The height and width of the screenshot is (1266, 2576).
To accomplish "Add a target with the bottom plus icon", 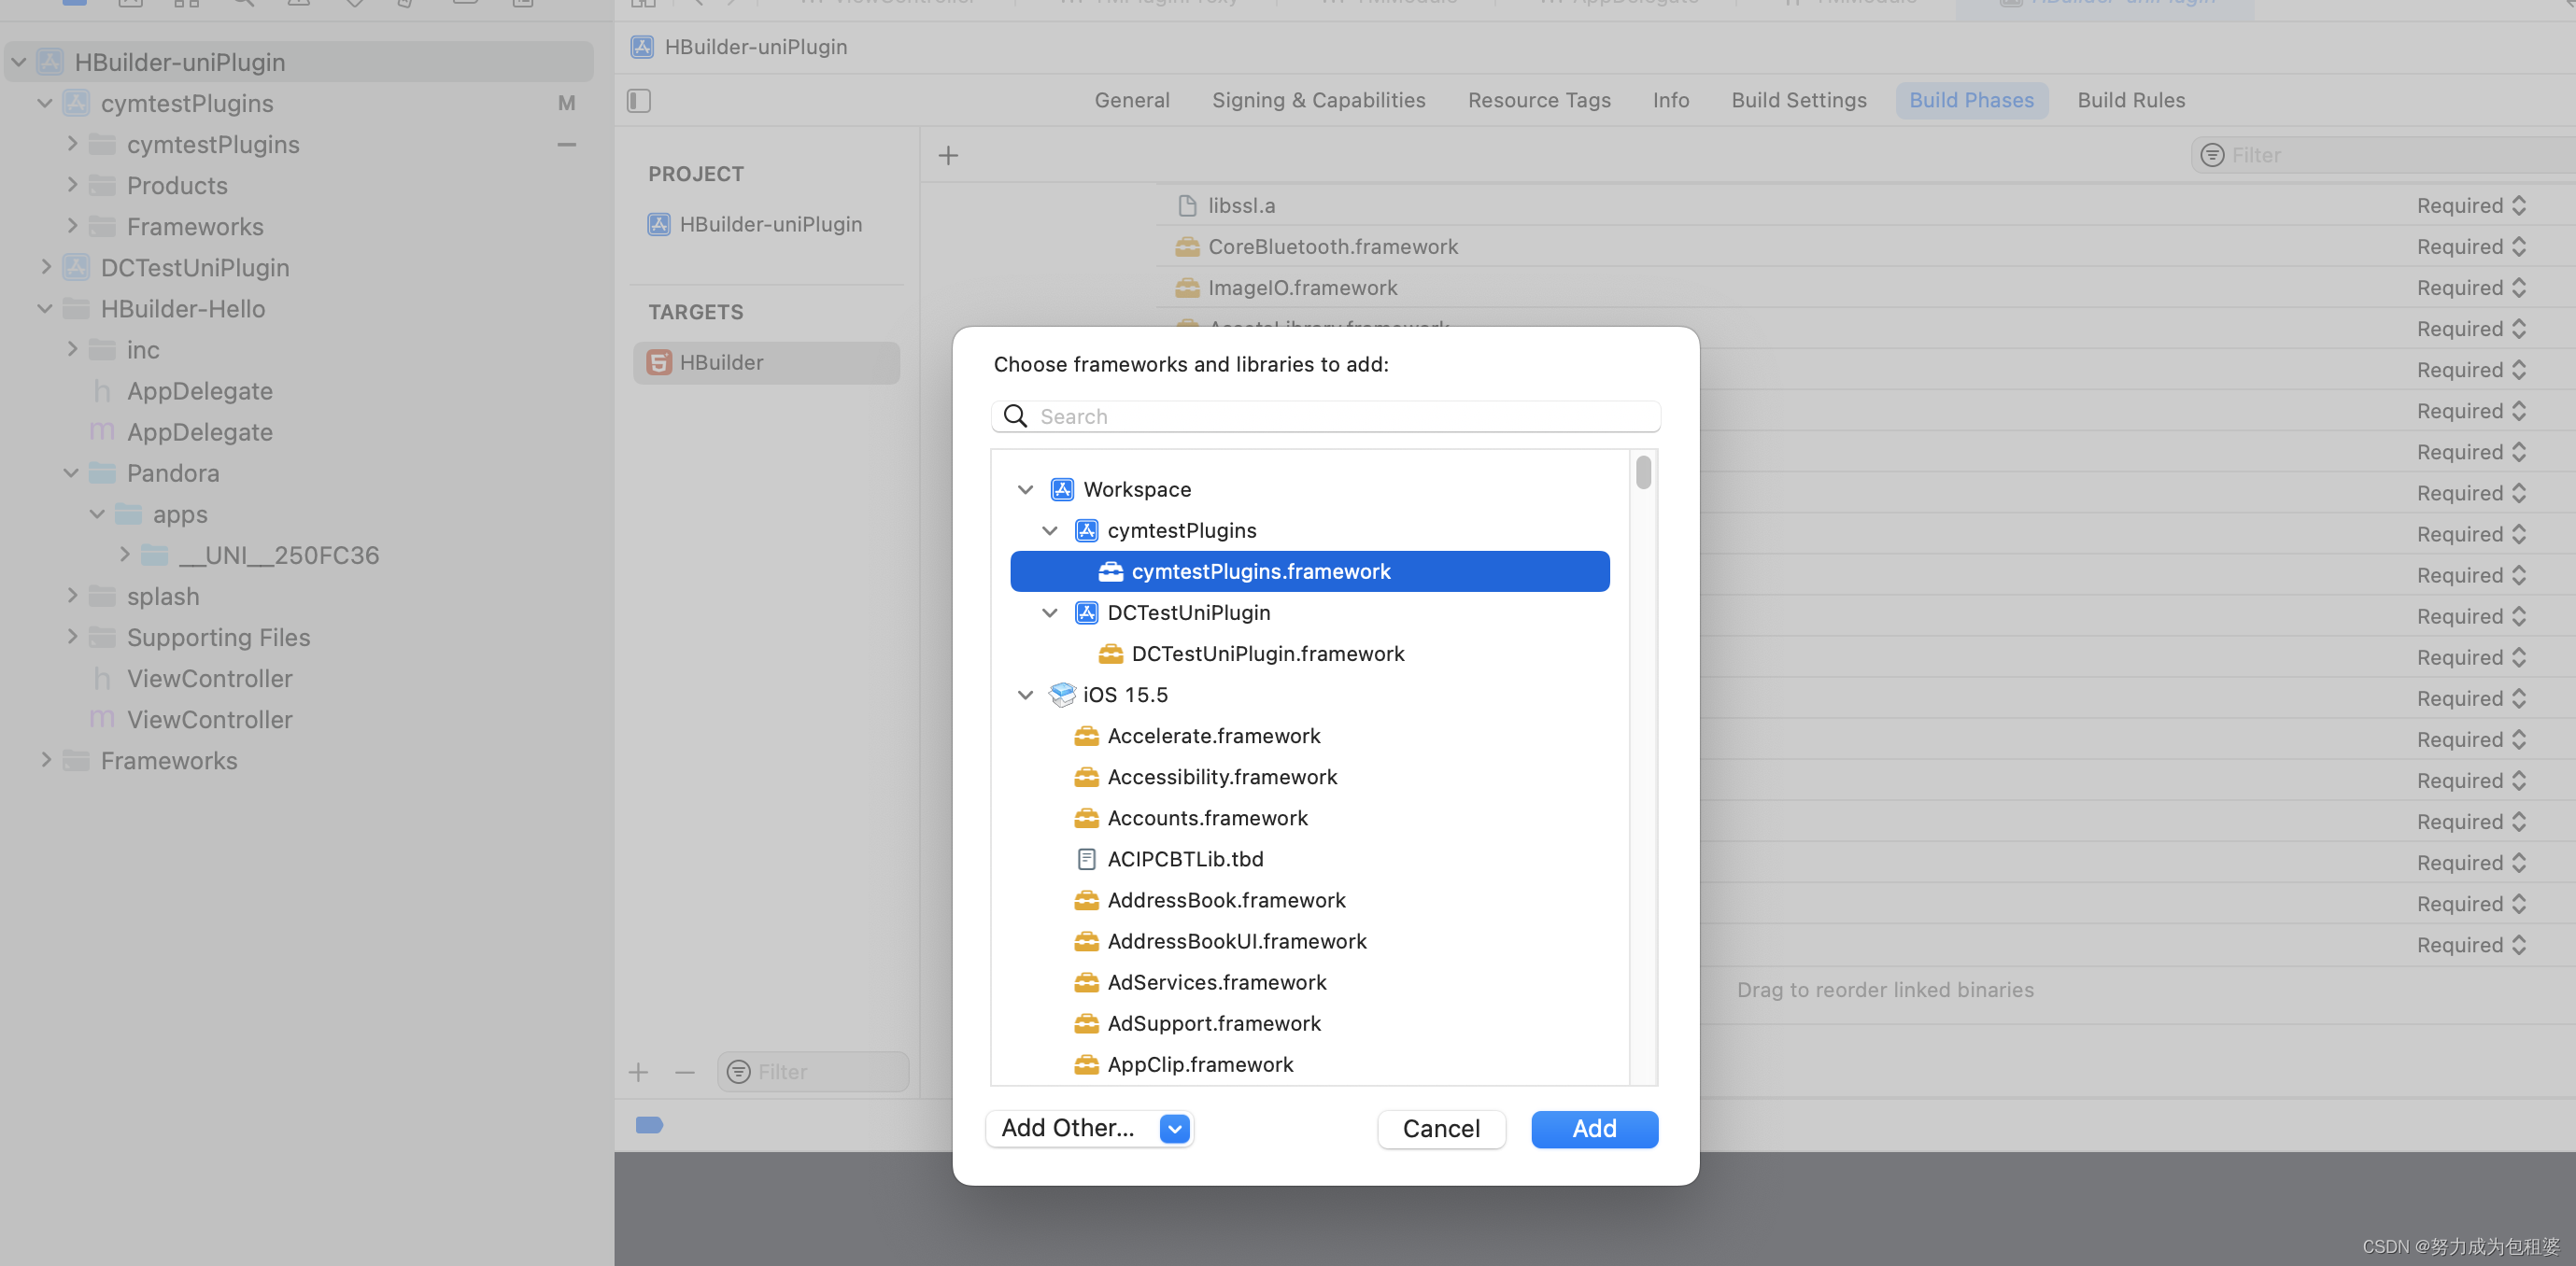I will click(639, 1072).
